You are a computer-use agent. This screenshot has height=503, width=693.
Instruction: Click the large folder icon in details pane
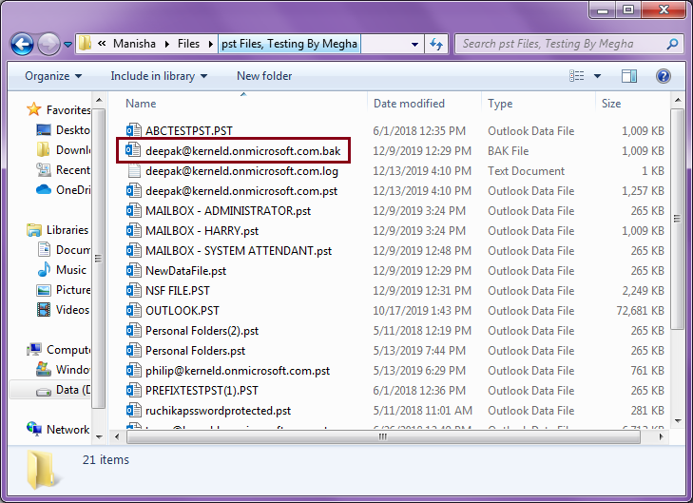(x=44, y=470)
